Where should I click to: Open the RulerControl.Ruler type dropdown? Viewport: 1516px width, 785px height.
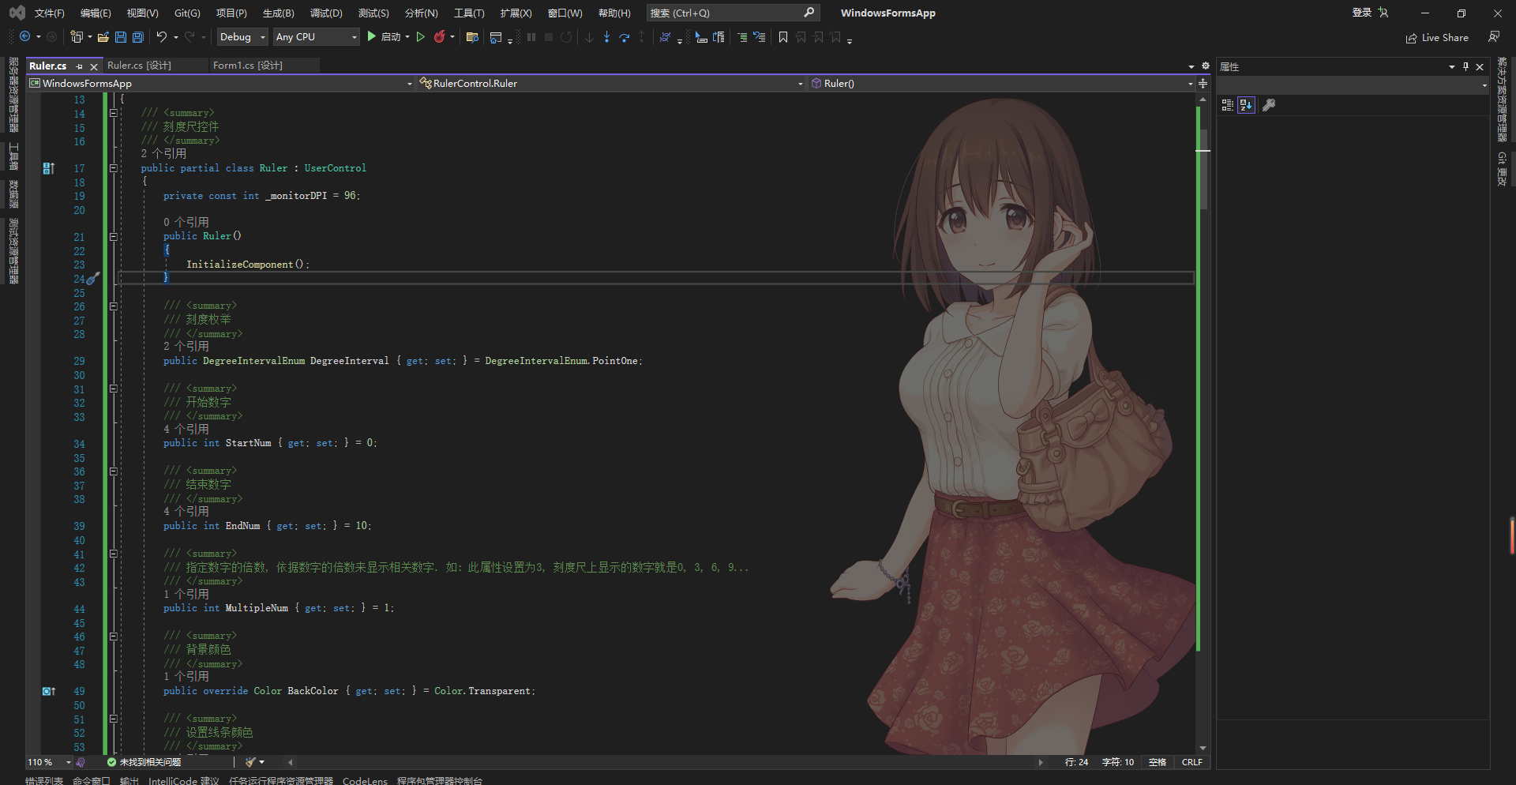[610, 83]
